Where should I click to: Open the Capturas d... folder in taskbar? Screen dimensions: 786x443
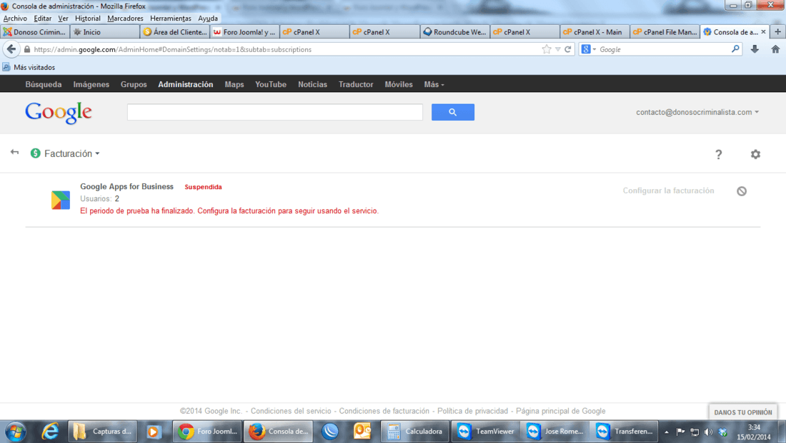point(102,431)
